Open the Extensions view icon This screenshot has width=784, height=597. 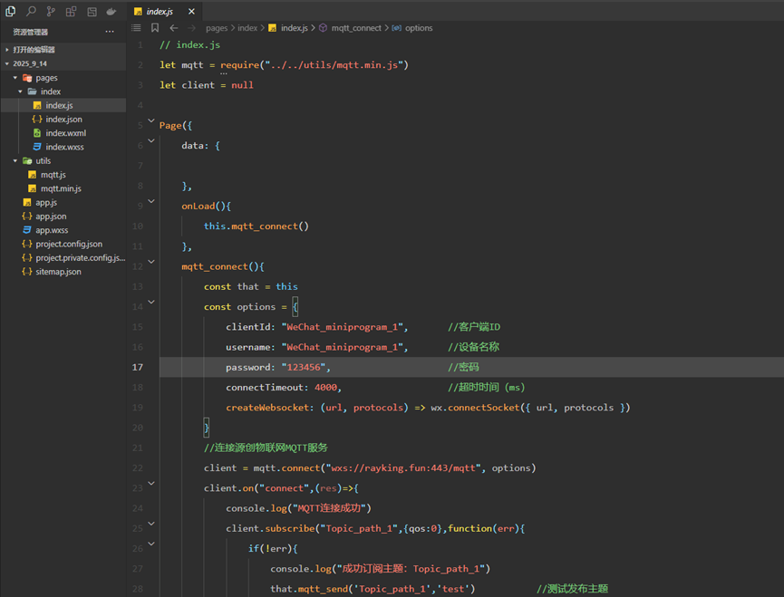[71, 12]
